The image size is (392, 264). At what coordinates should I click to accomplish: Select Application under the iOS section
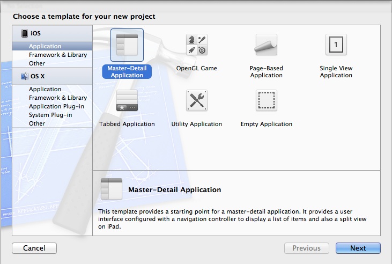pos(45,47)
